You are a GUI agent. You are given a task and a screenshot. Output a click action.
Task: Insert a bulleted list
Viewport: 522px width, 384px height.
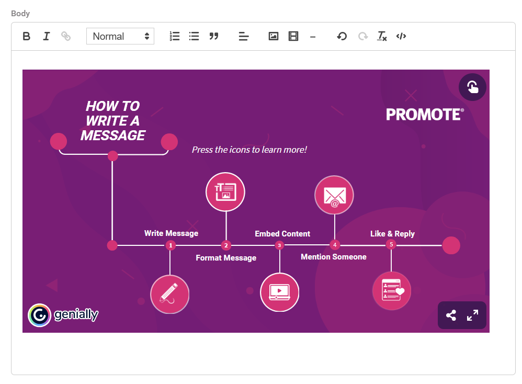194,36
